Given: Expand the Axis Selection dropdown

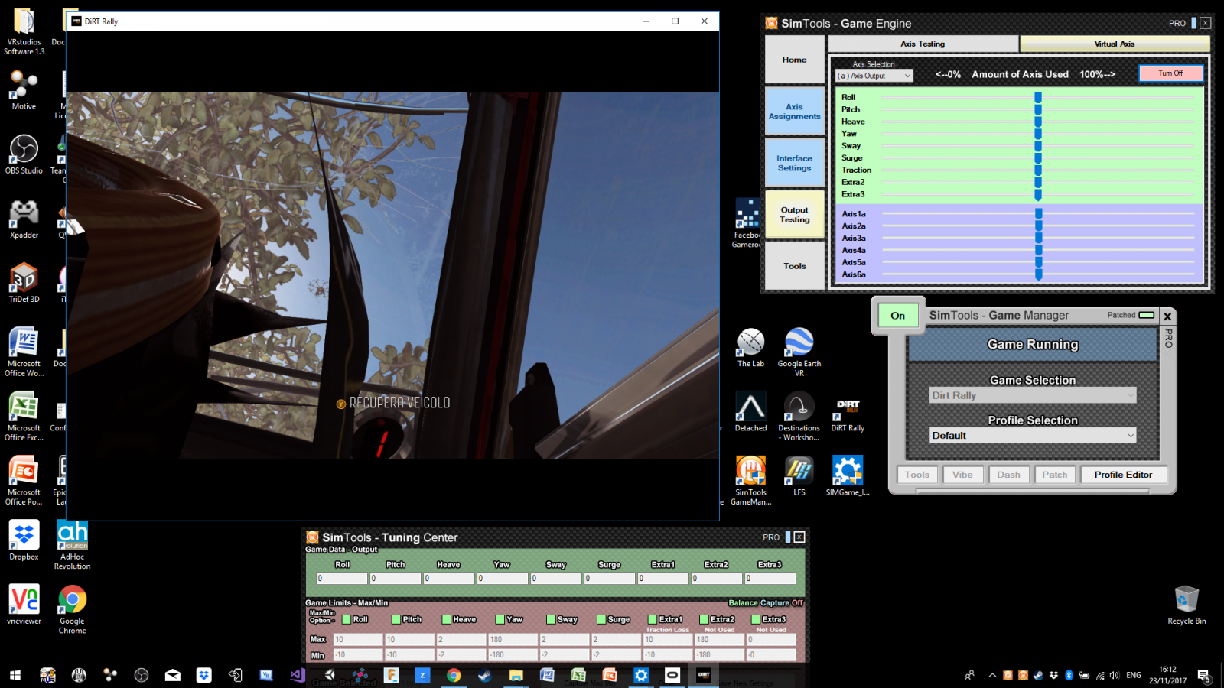Looking at the screenshot, I should pyautogui.click(x=874, y=76).
